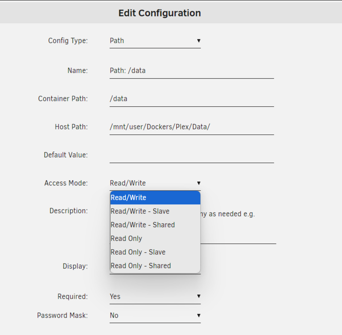Click the Required dropdown arrow icon
This screenshot has width=342, height=335.
coord(198,296)
